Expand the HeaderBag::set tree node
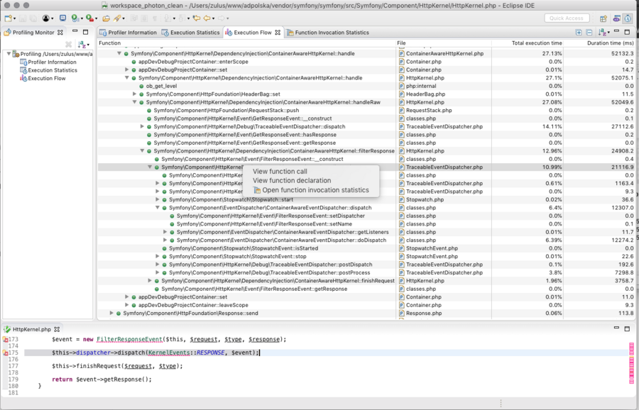639x410 pixels. (x=134, y=94)
